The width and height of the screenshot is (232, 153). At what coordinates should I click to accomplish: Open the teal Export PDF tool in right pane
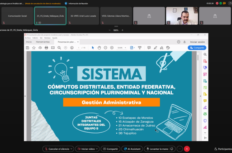205,81
